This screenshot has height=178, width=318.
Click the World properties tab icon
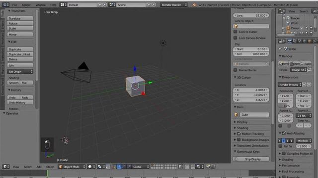tap(305, 41)
